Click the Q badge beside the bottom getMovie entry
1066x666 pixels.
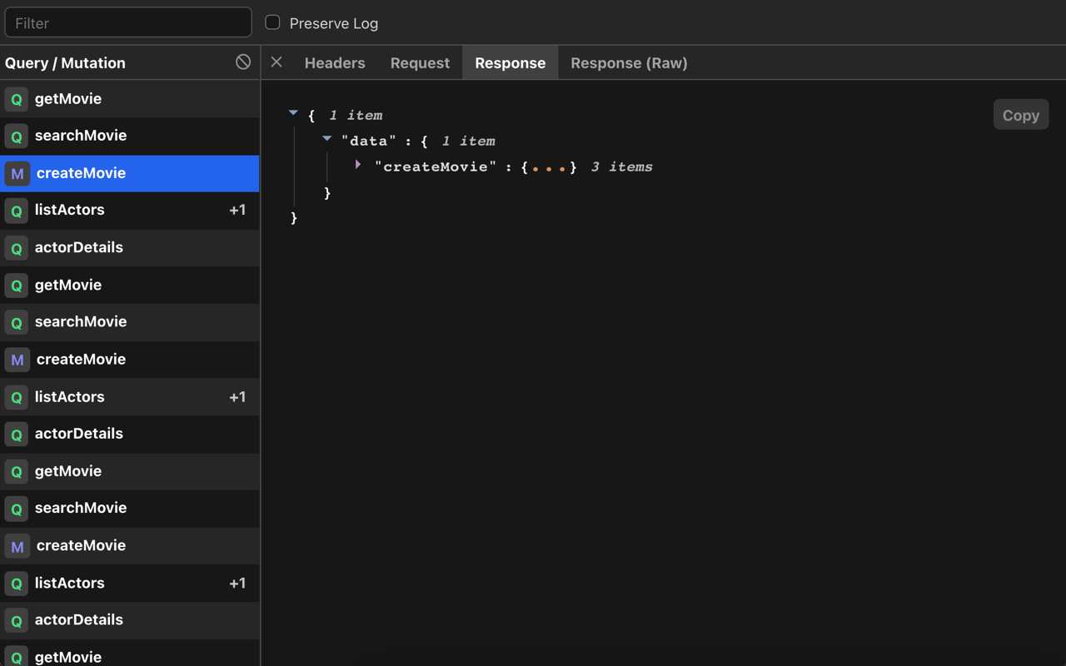(16, 657)
